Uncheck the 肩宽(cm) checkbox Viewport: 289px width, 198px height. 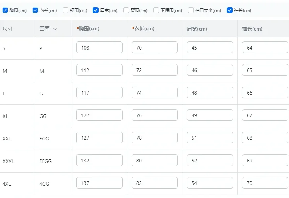[x=96, y=10]
